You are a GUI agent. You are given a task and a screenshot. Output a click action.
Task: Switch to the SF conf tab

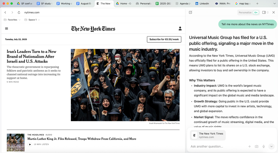pos(25,4)
